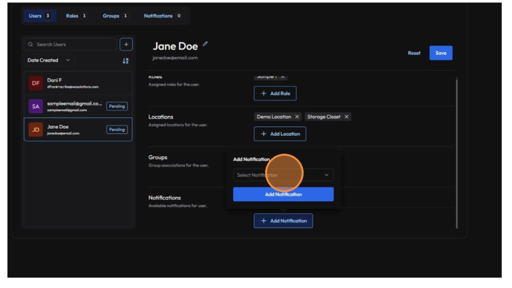This screenshot has width=512, height=288.
Task: Open the DF avatar for Dani F
Action: tap(35, 83)
